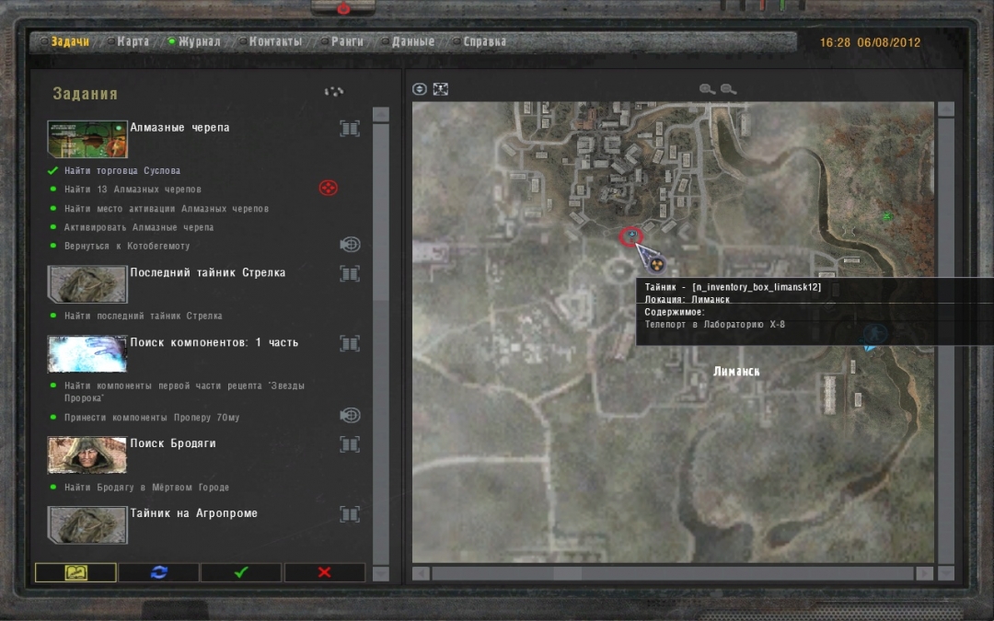Click the circled down-arrow icon above the map
Image resolution: width=994 pixels, height=621 pixels.
420,89
